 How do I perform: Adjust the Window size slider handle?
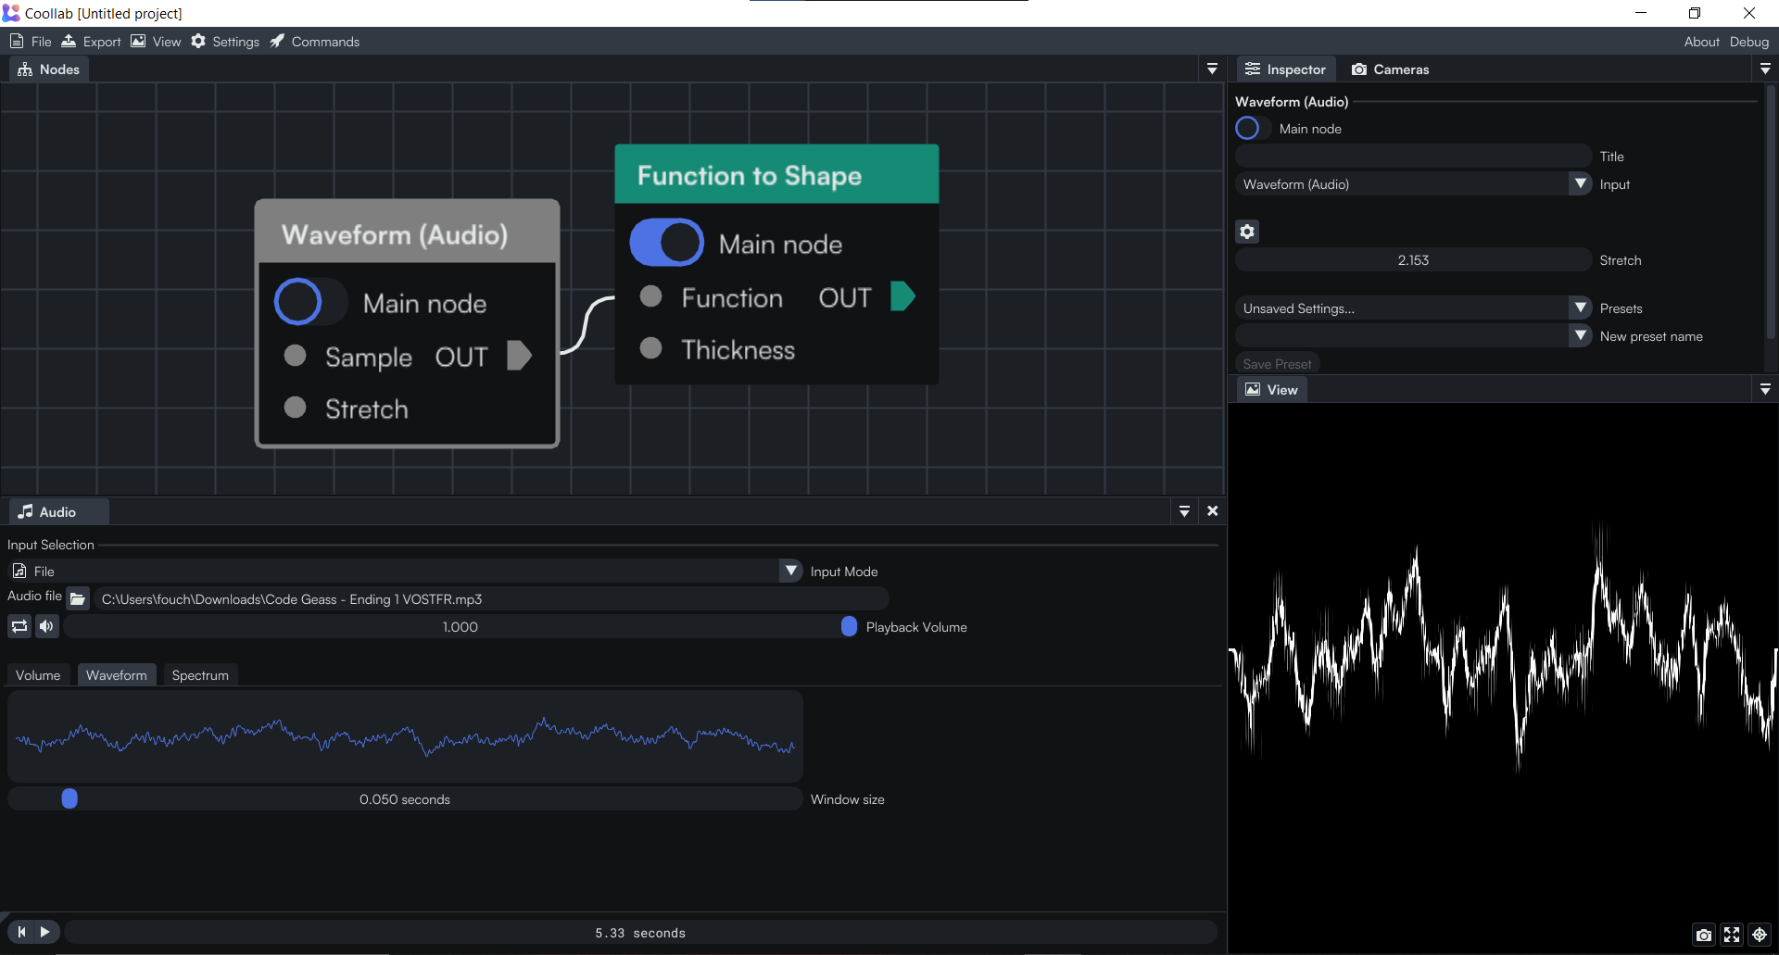point(69,798)
